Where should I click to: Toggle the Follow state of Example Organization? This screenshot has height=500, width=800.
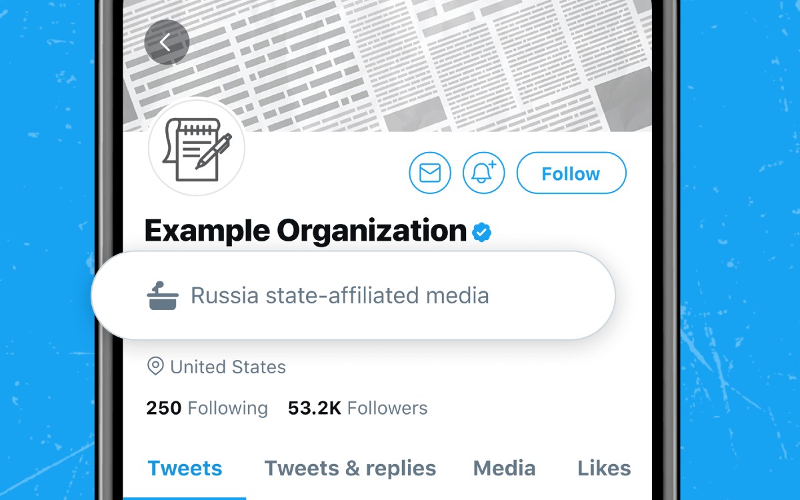click(x=571, y=173)
